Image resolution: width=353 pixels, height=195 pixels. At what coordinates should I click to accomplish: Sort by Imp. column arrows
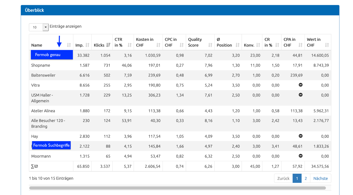pos(87,45)
